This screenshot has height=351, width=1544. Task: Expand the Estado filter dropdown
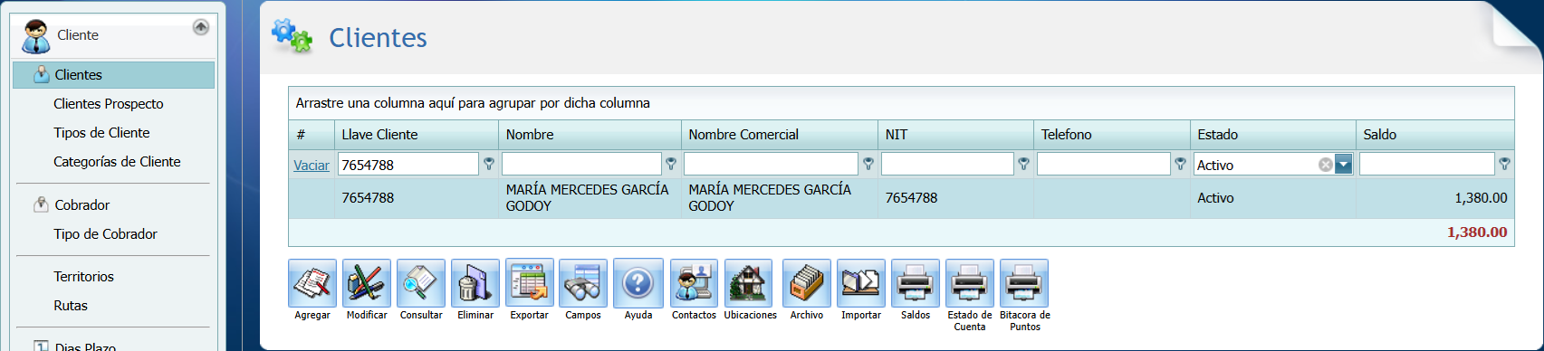pyautogui.click(x=1344, y=165)
